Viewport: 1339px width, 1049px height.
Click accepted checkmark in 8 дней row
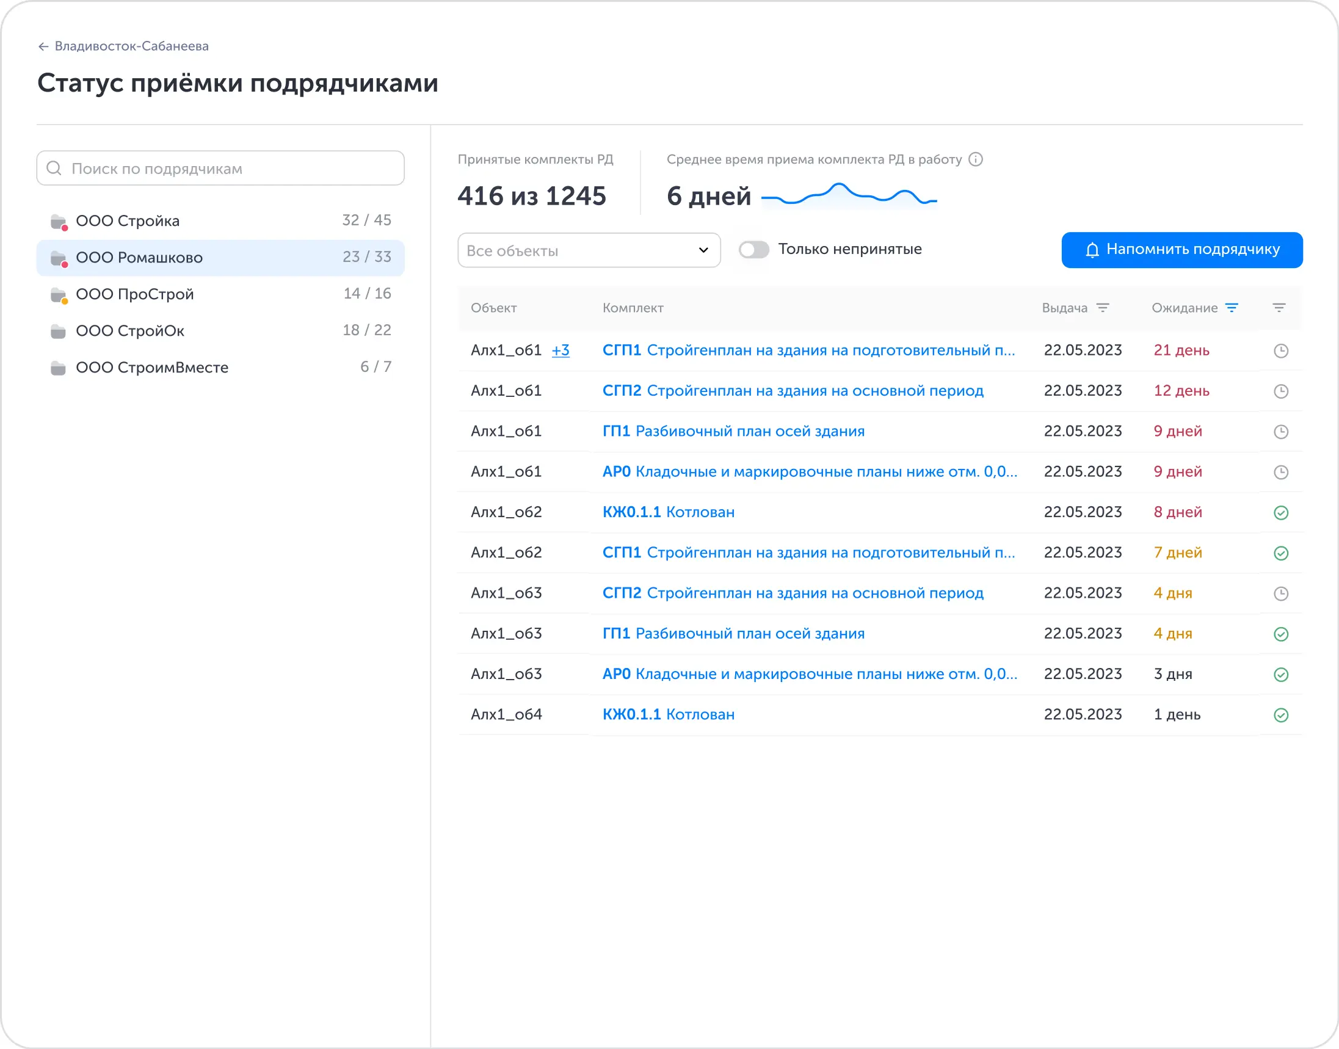pos(1280,513)
